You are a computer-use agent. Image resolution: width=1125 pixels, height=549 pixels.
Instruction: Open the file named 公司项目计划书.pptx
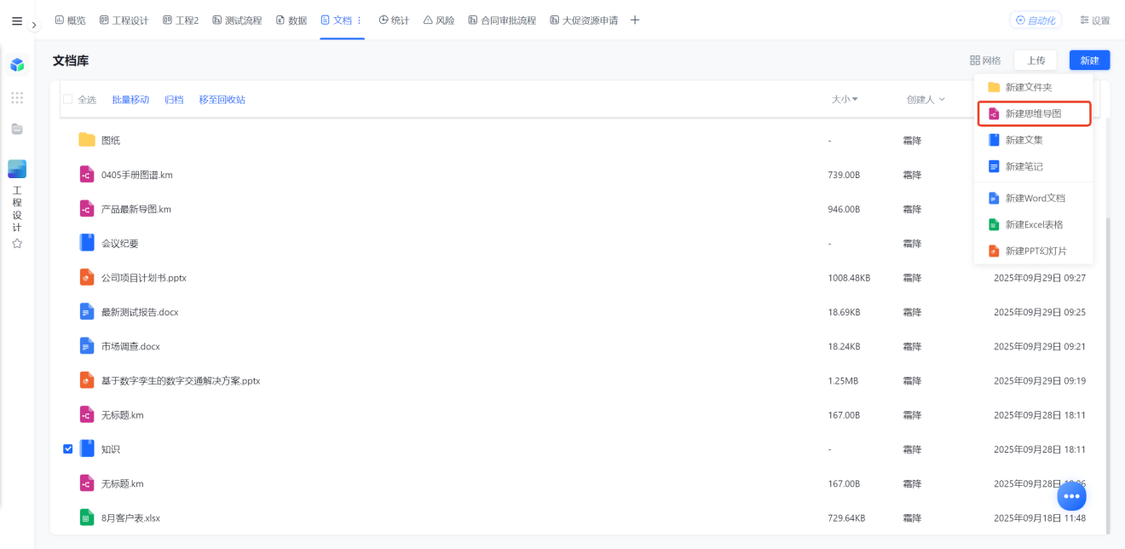pyautogui.click(x=144, y=277)
